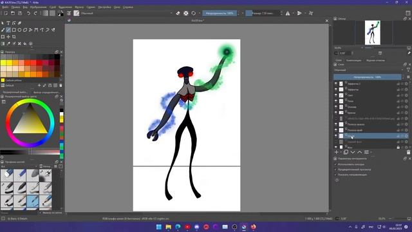412x232 pixels.
Task: Duplicate layer using the layers docker icon
Action: 346,152
